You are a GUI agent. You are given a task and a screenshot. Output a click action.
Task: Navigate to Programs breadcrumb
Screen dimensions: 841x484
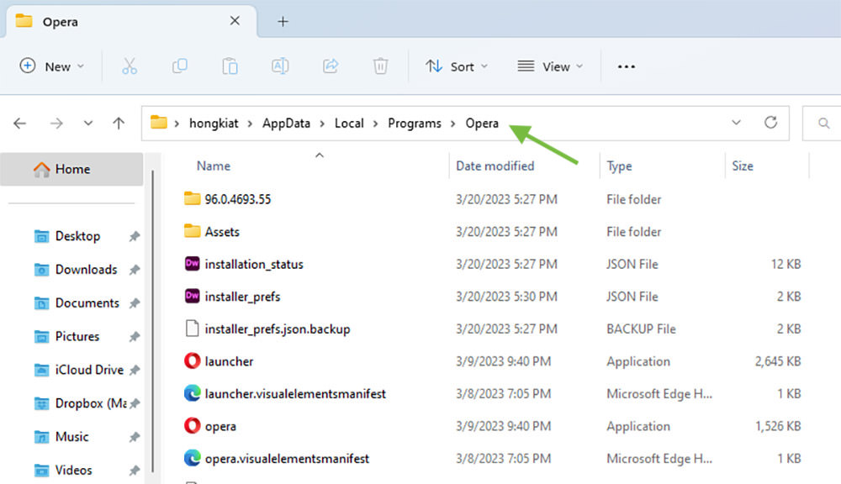coord(415,124)
